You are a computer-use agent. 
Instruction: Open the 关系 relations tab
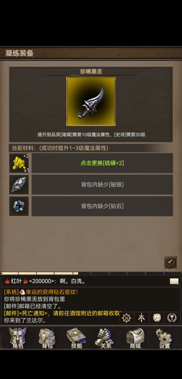point(106,338)
